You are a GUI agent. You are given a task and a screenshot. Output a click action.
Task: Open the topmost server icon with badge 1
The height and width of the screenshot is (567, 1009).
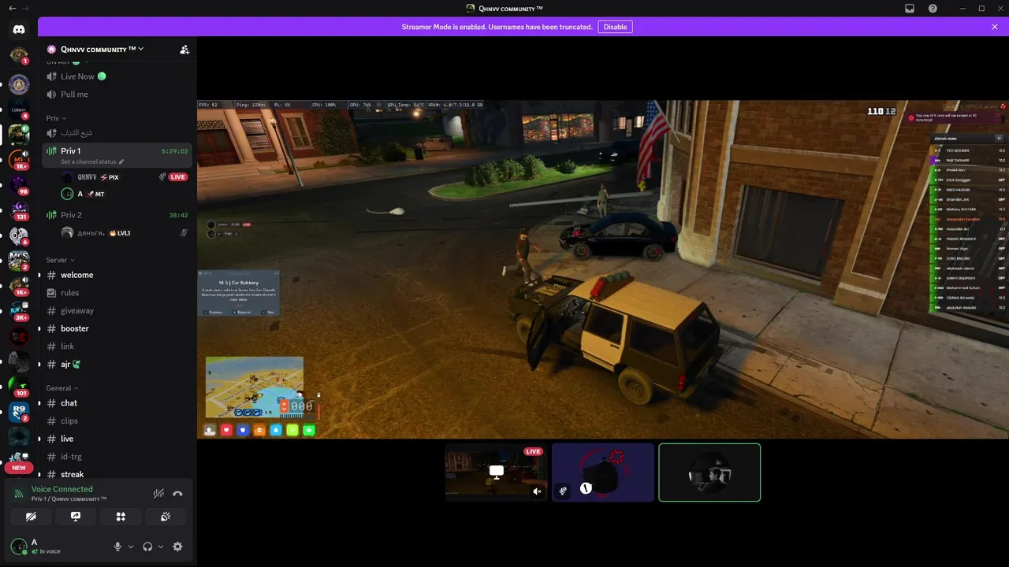click(19, 55)
